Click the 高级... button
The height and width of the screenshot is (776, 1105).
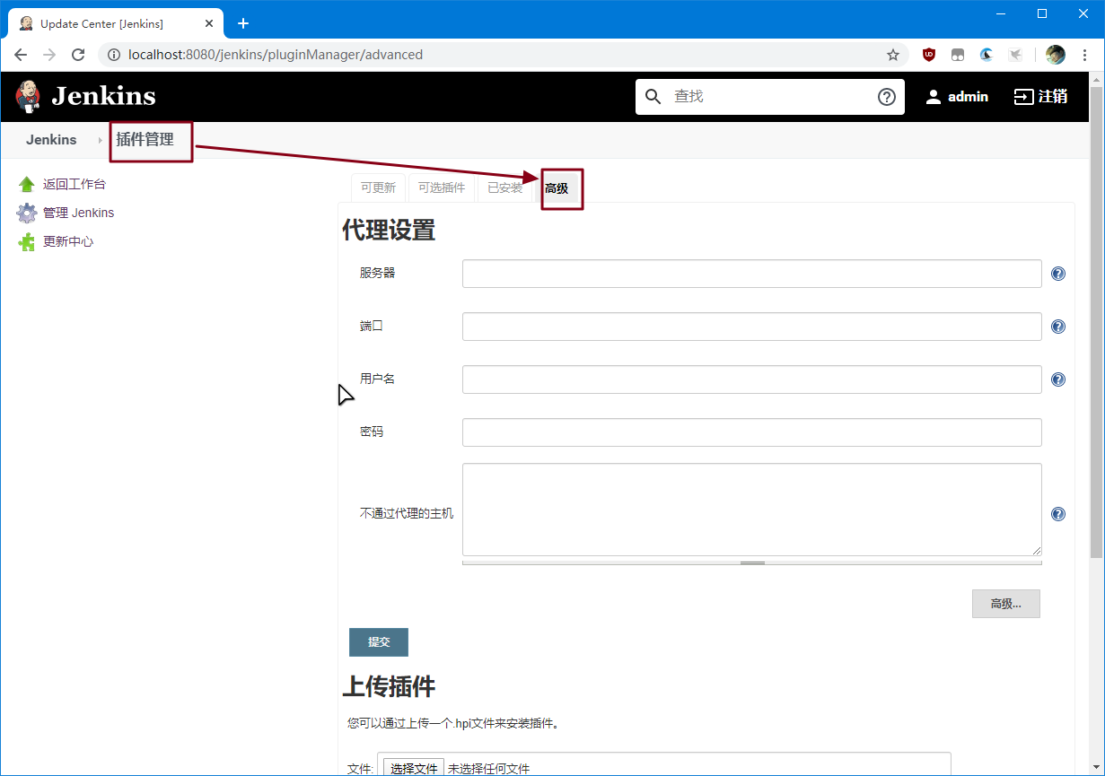1006,604
